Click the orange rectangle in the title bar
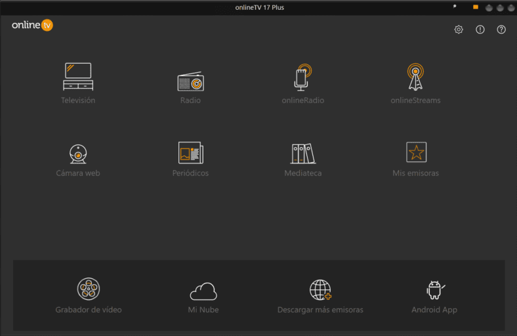 point(476,7)
